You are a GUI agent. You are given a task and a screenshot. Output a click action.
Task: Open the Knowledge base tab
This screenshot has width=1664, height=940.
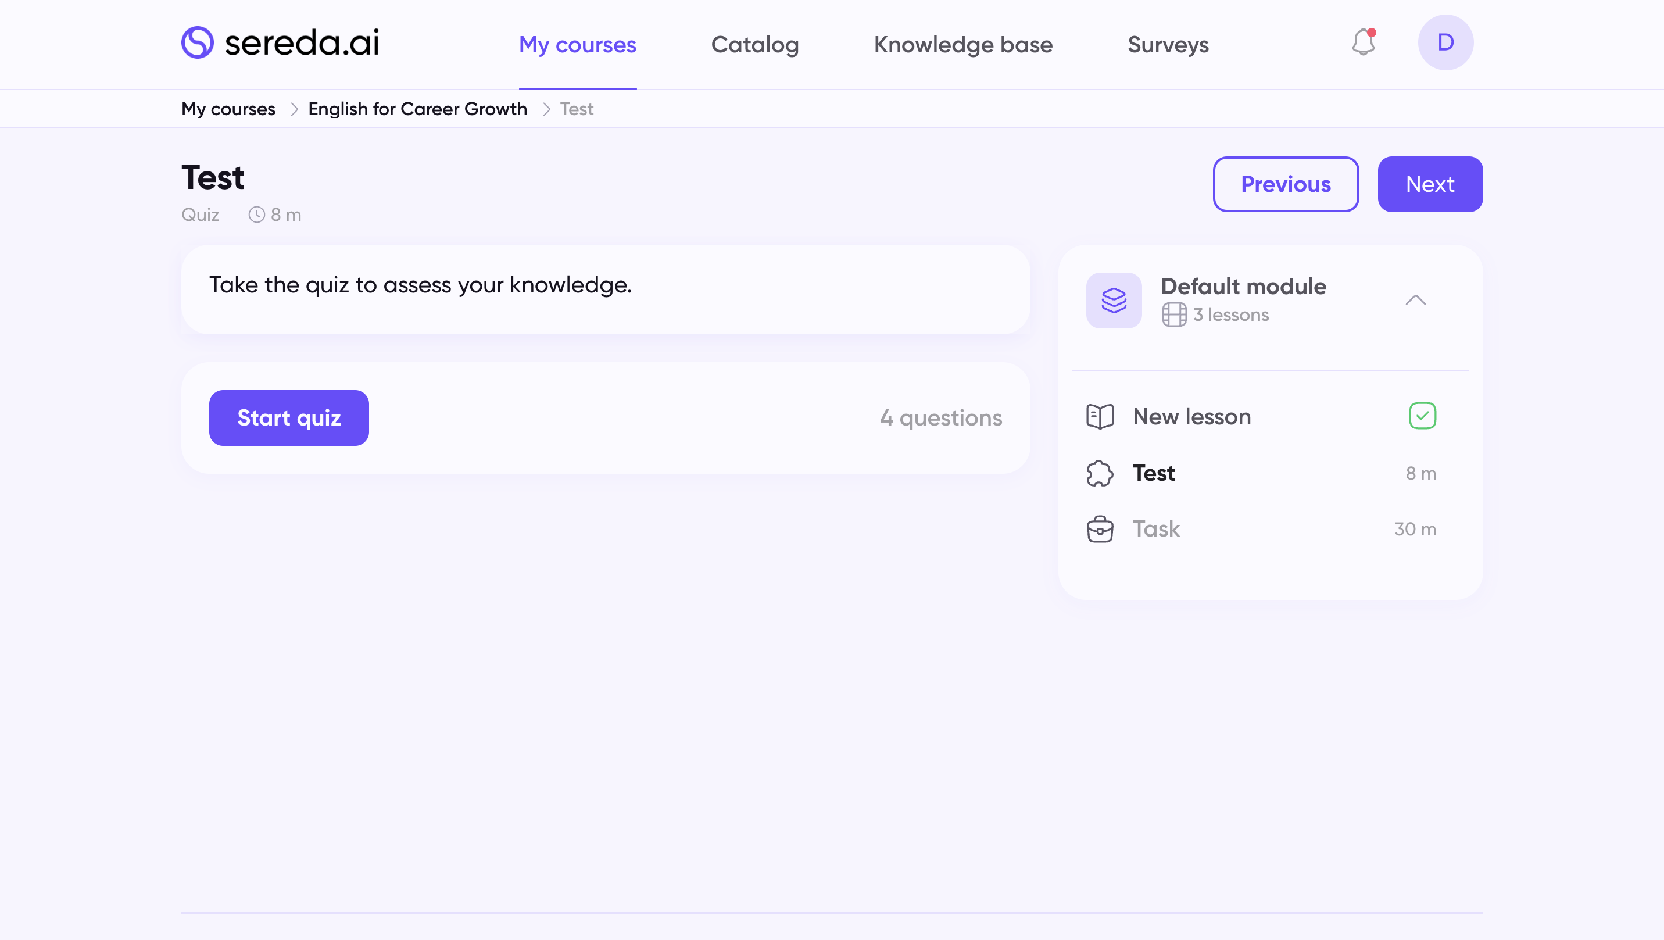[x=962, y=45]
